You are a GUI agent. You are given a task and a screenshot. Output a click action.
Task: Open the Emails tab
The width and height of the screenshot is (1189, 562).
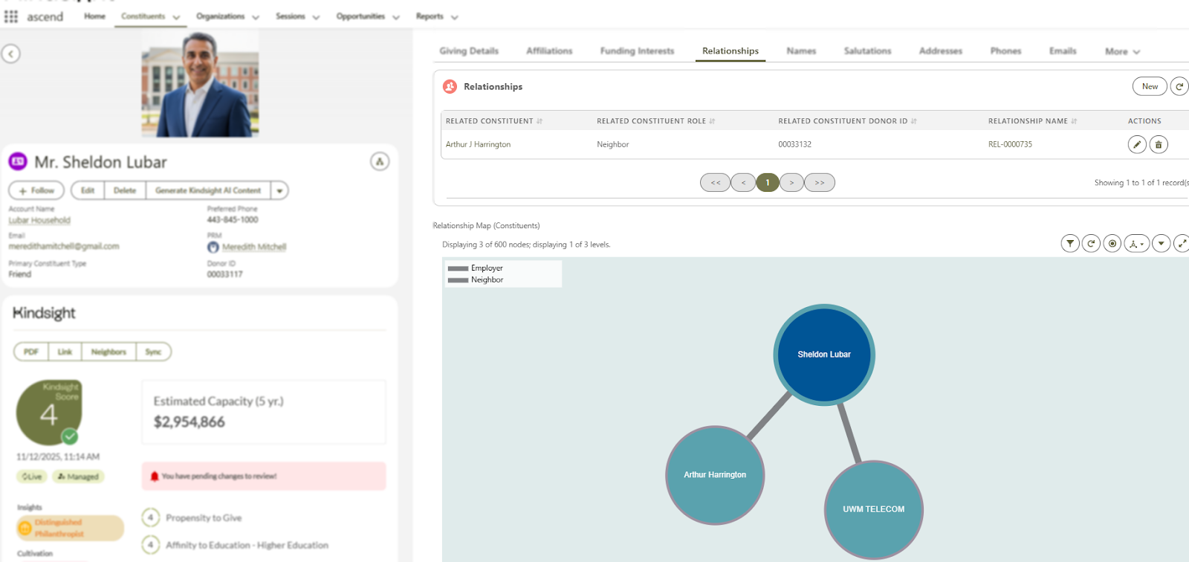point(1063,51)
